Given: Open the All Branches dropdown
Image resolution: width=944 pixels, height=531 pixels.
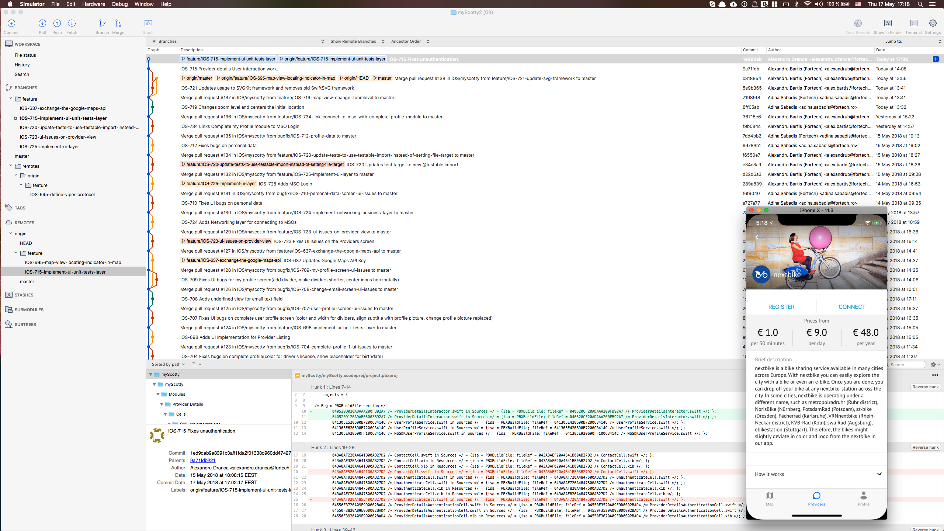Looking at the screenshot, I should pos(237,41).
